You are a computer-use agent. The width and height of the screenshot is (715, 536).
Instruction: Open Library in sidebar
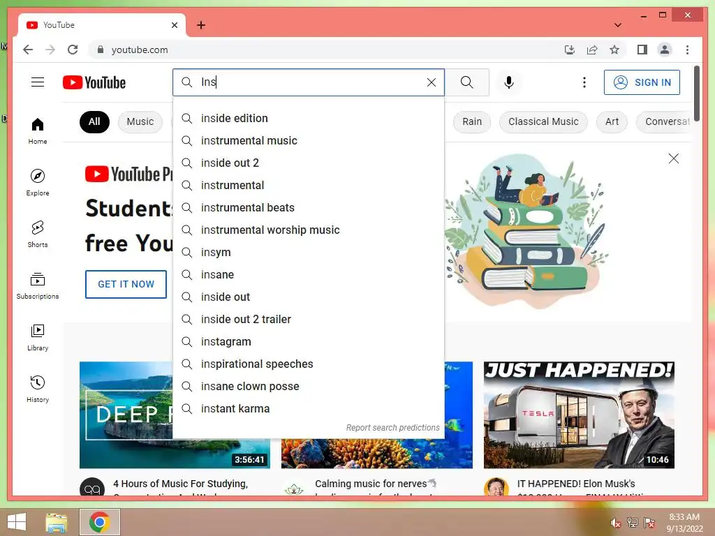tap(38, 337)
